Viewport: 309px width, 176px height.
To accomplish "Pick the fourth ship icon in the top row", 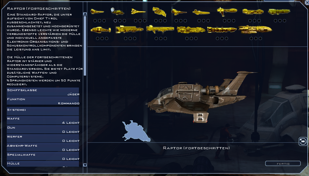I will tap(159, 11).
